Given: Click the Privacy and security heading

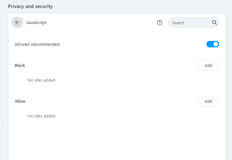Looking at the screenshot, I should coord(30,6).
